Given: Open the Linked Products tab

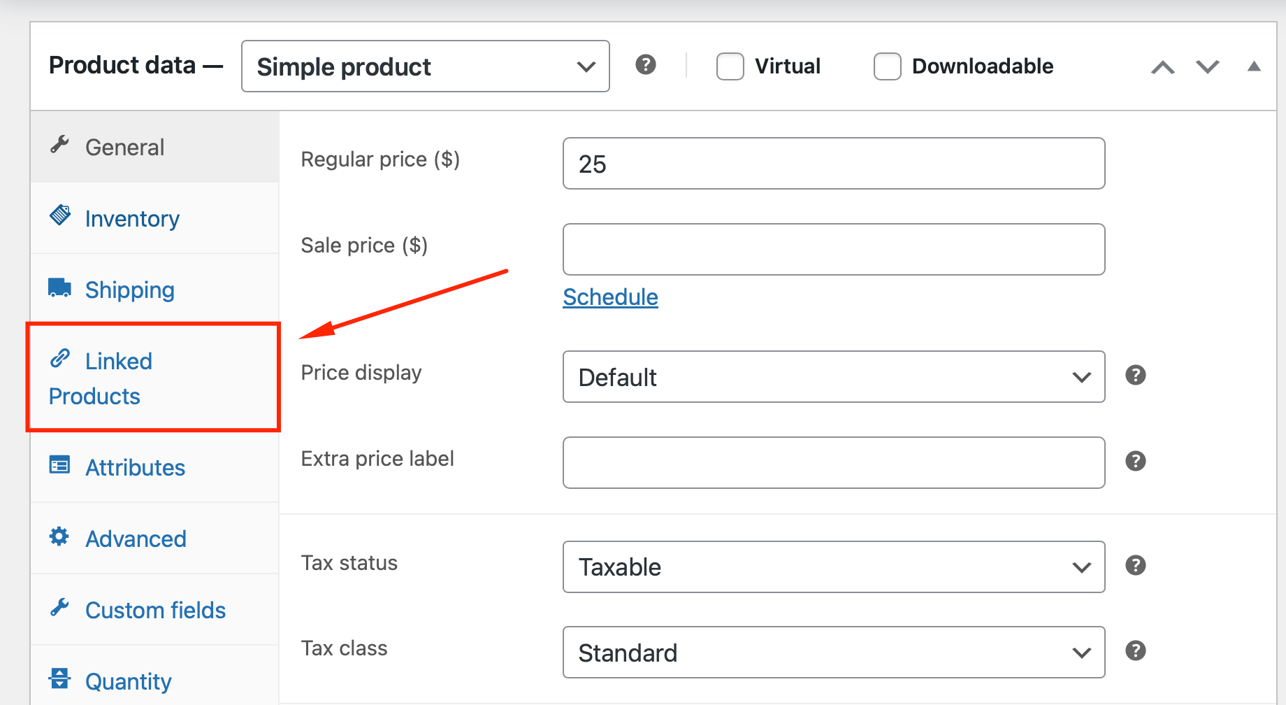Looking at the screenshot, I should 154,378.
